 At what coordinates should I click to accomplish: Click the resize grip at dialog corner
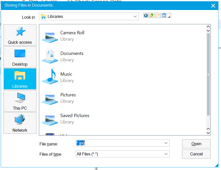coord(216,165)
